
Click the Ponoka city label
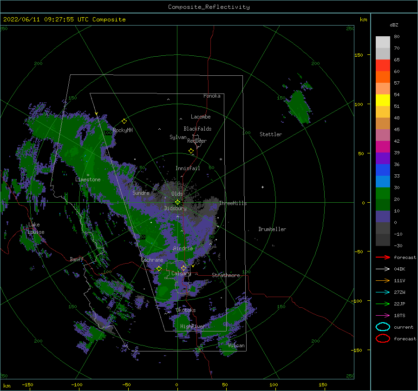point(212,96)
